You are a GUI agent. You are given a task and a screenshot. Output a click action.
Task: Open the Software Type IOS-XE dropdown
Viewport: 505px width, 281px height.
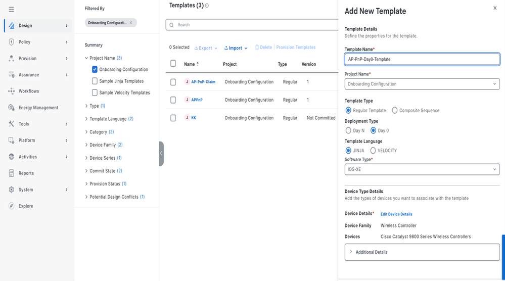[422, 169]
